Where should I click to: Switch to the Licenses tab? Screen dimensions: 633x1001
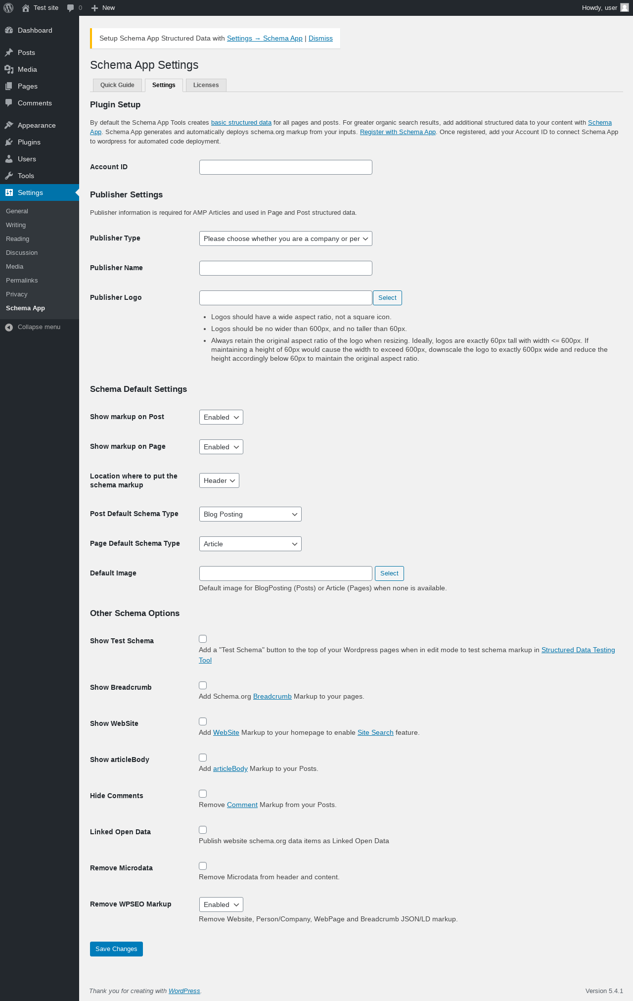(x=206, y=85)
